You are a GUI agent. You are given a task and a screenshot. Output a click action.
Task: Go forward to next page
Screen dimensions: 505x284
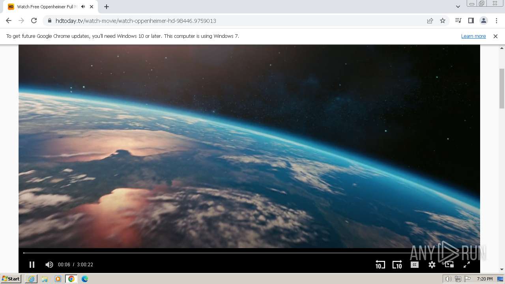(x=21, y=21)
